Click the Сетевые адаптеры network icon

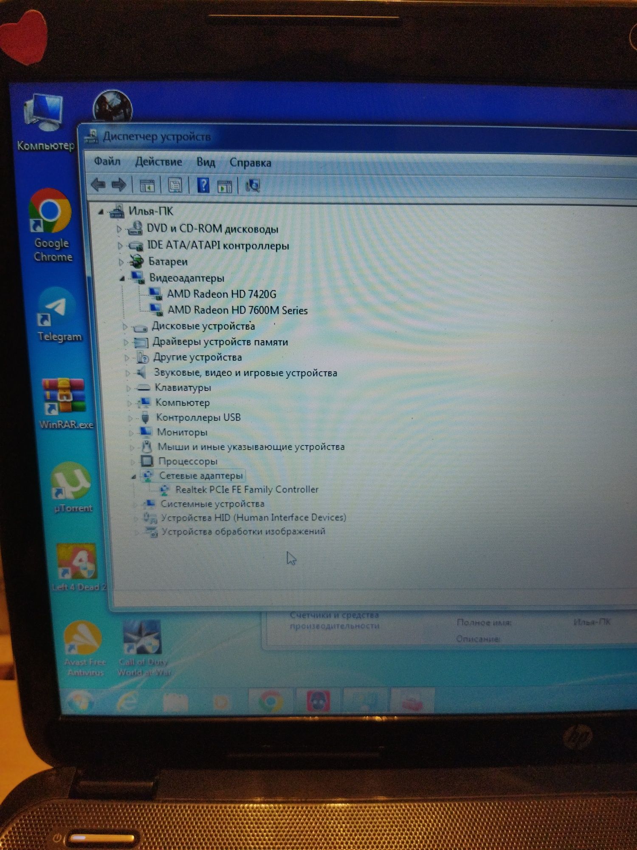[147, 476]
